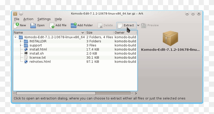This screenshot has width=214, height=114.
Task: Select the install.sh script icon
Action: coord(26,54)
